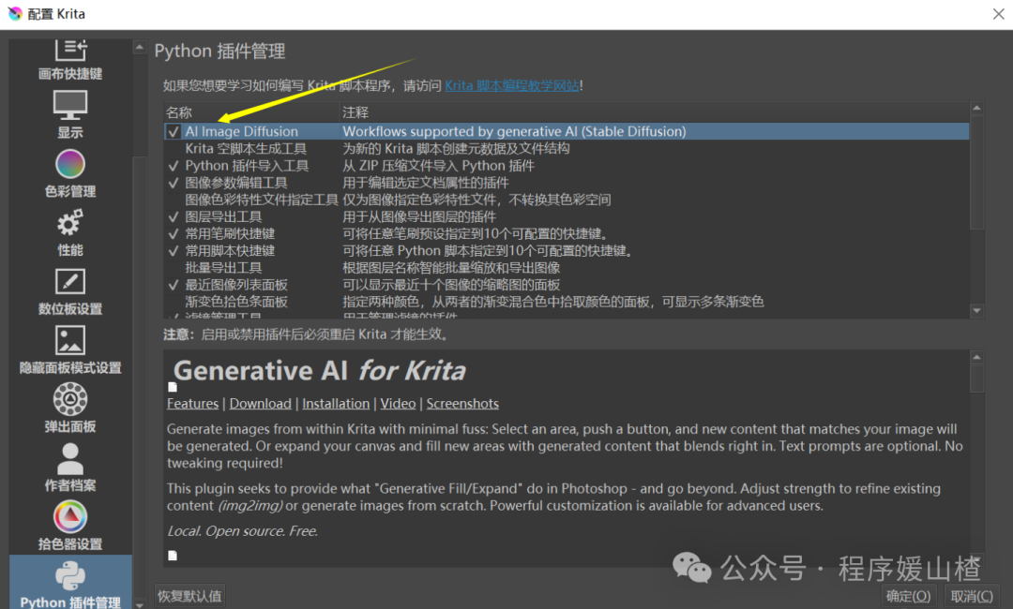Viewport: 1013px width, 609px height.
Task: Follow the Features link
Action: tap(192, 404)
